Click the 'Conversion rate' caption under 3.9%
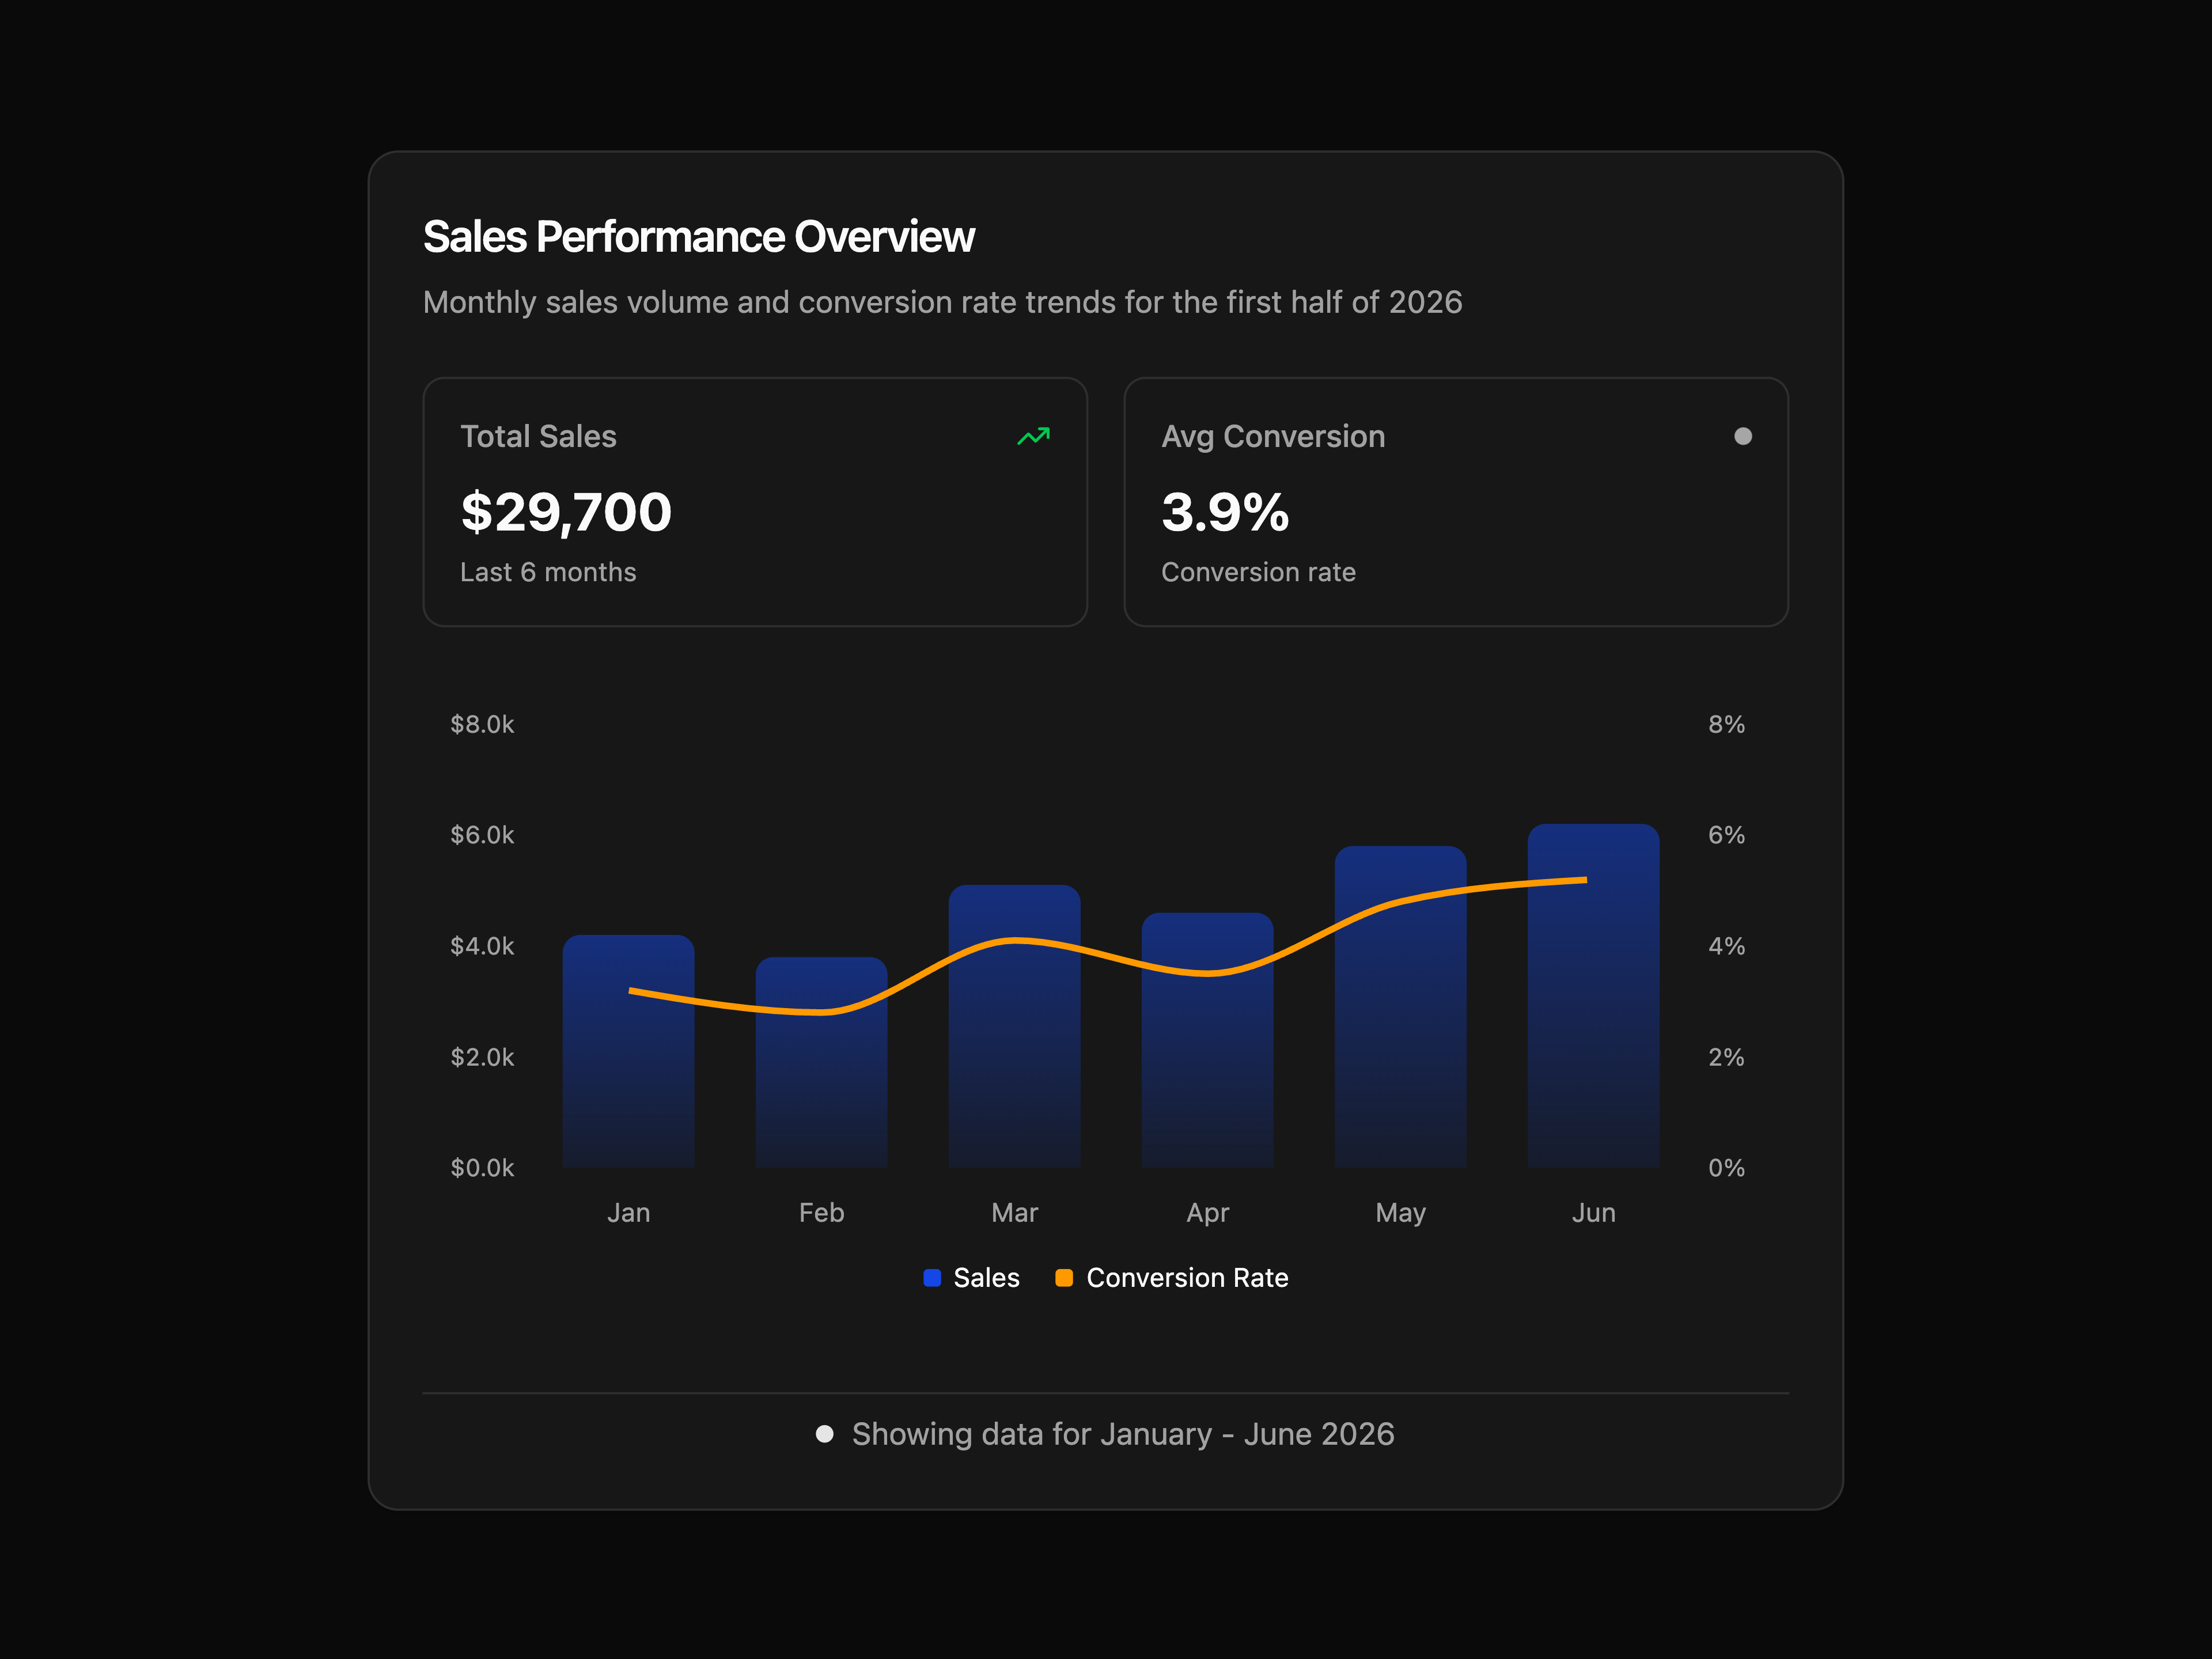The width and height of the screenshot is (2212, 1659). tap(1258, 572)
